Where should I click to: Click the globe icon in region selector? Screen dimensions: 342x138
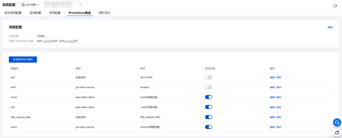coord(23,4)
